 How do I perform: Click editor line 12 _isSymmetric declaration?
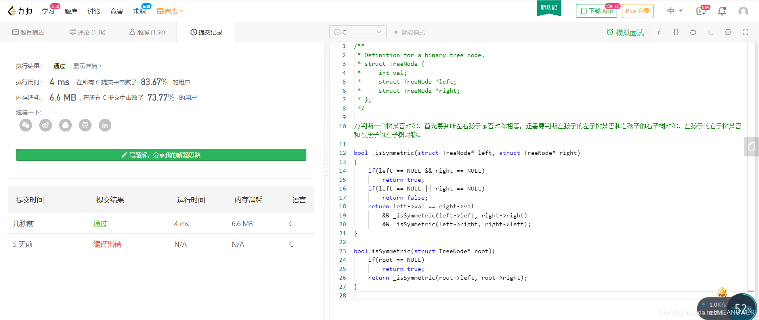(467, 153)
